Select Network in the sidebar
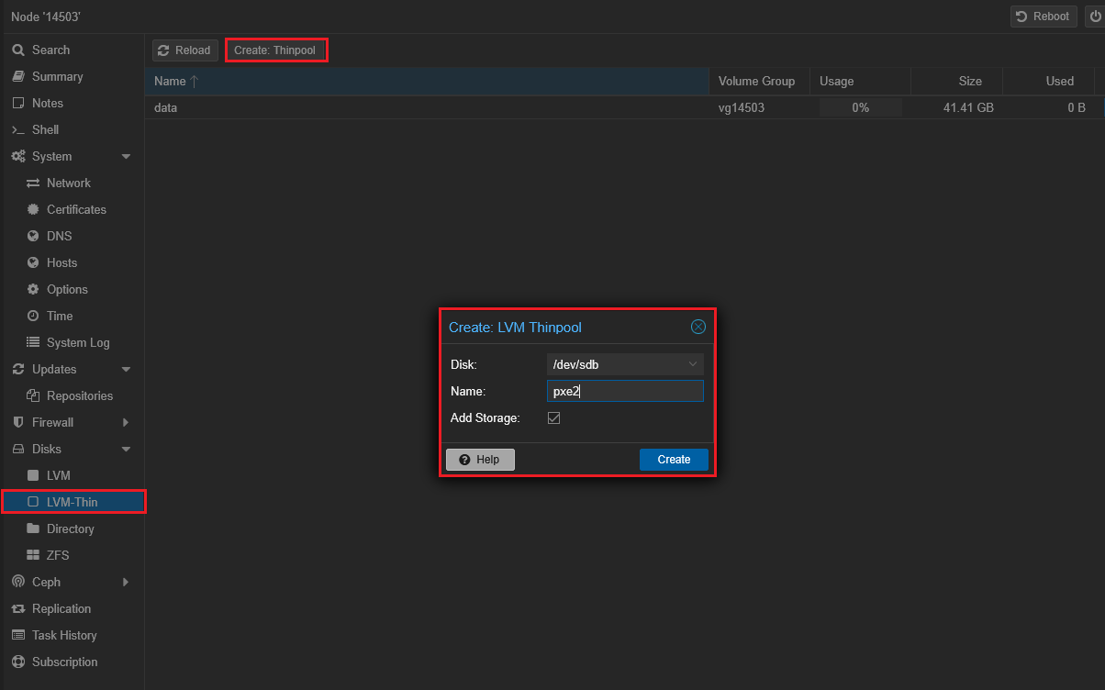This screenshot has width=1105, height=690. click(68, 183)
